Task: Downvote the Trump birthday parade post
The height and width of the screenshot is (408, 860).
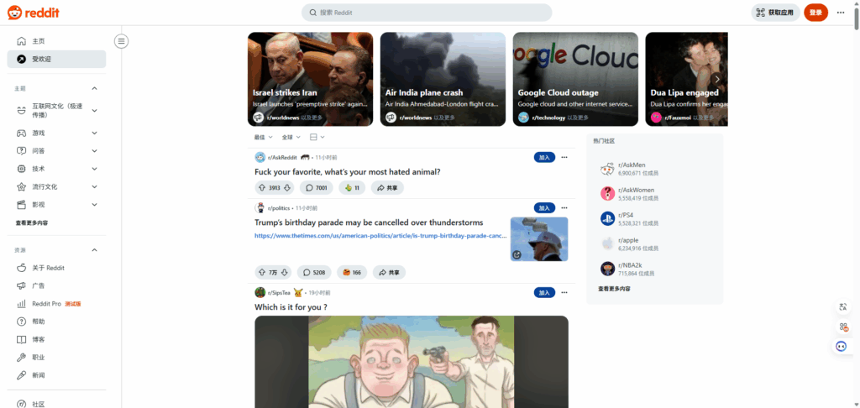Action: tap(284, 272)
